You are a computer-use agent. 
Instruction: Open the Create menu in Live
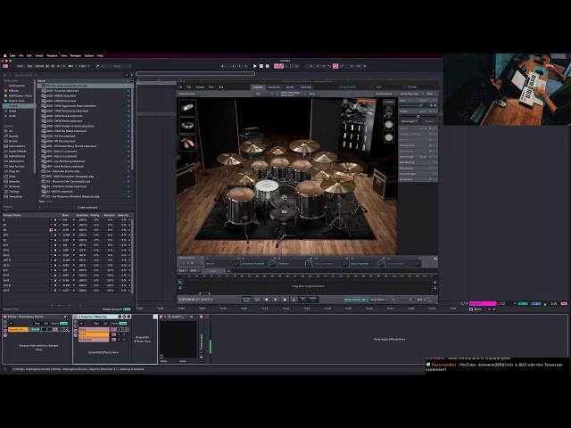(39, 55)
